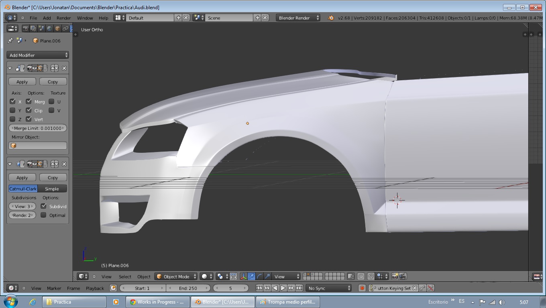Click the OpenGL render image camera icon

pos(395,276)
